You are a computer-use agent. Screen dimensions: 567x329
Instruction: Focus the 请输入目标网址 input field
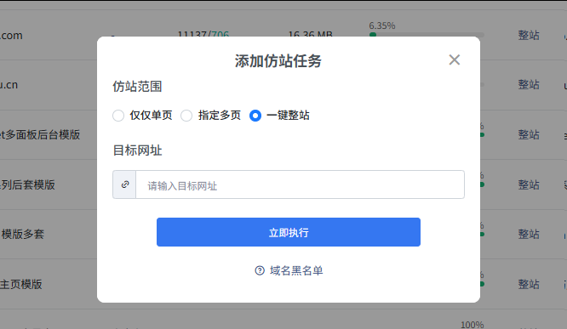300,184
